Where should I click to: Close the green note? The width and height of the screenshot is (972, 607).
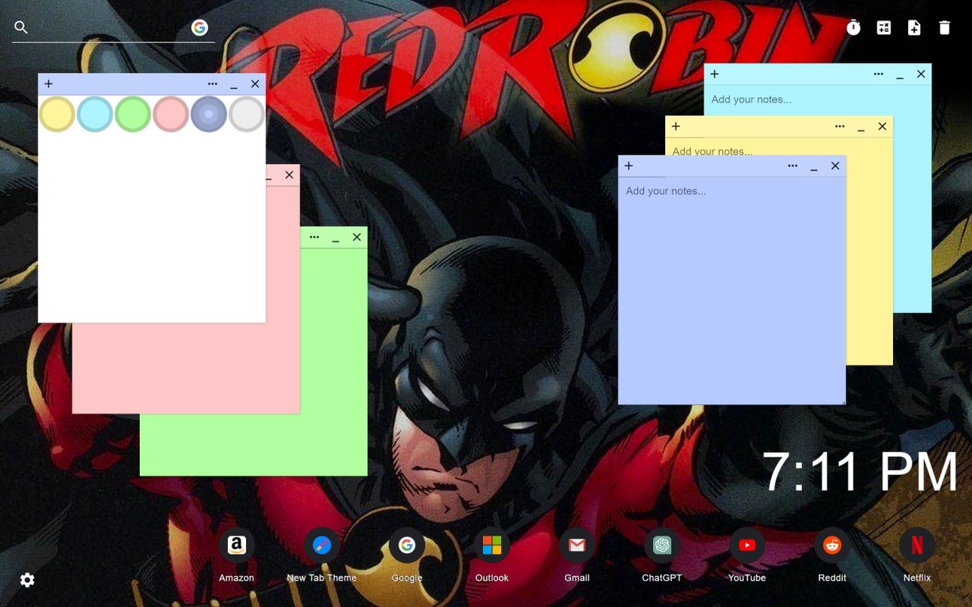[357, 237]
